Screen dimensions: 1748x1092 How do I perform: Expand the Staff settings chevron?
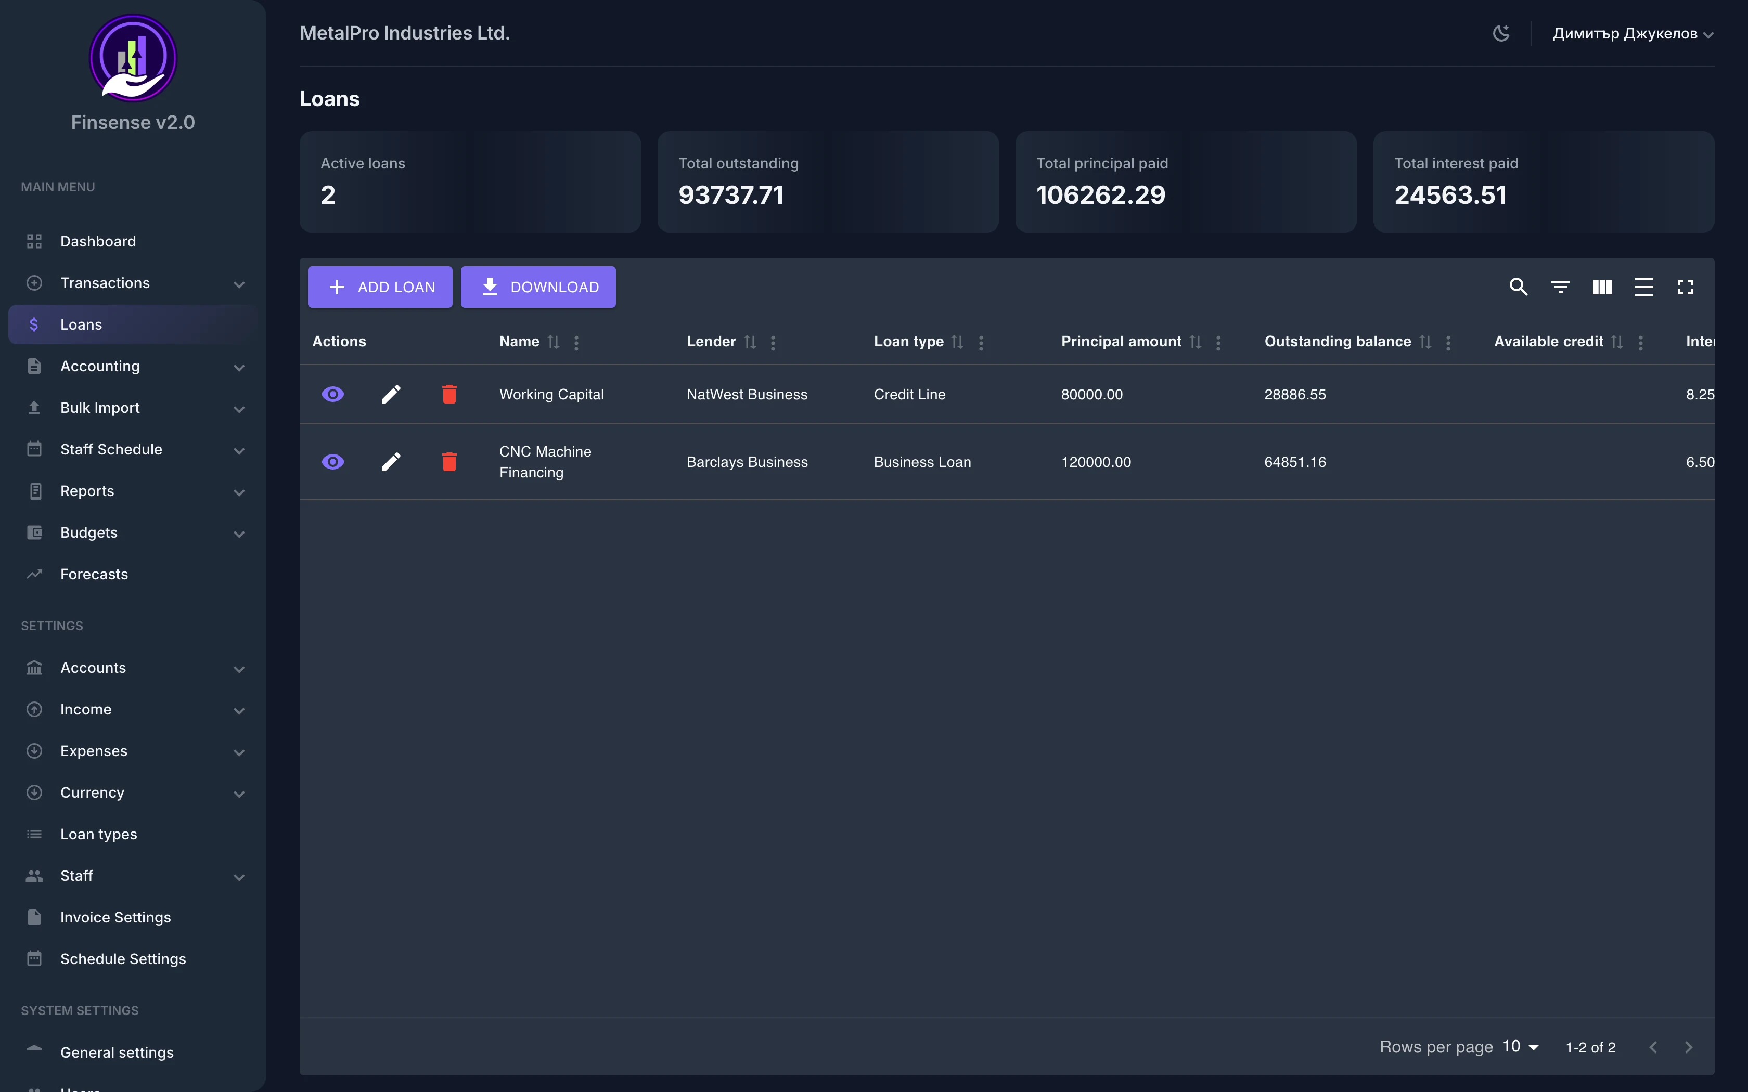click(x=239, y=877)
